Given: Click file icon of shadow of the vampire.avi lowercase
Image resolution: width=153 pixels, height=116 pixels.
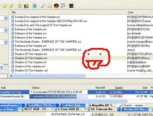Looking at the screenshot, I should coord(13,66).
